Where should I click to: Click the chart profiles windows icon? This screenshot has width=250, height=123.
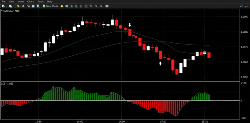[x=10, y=6]
